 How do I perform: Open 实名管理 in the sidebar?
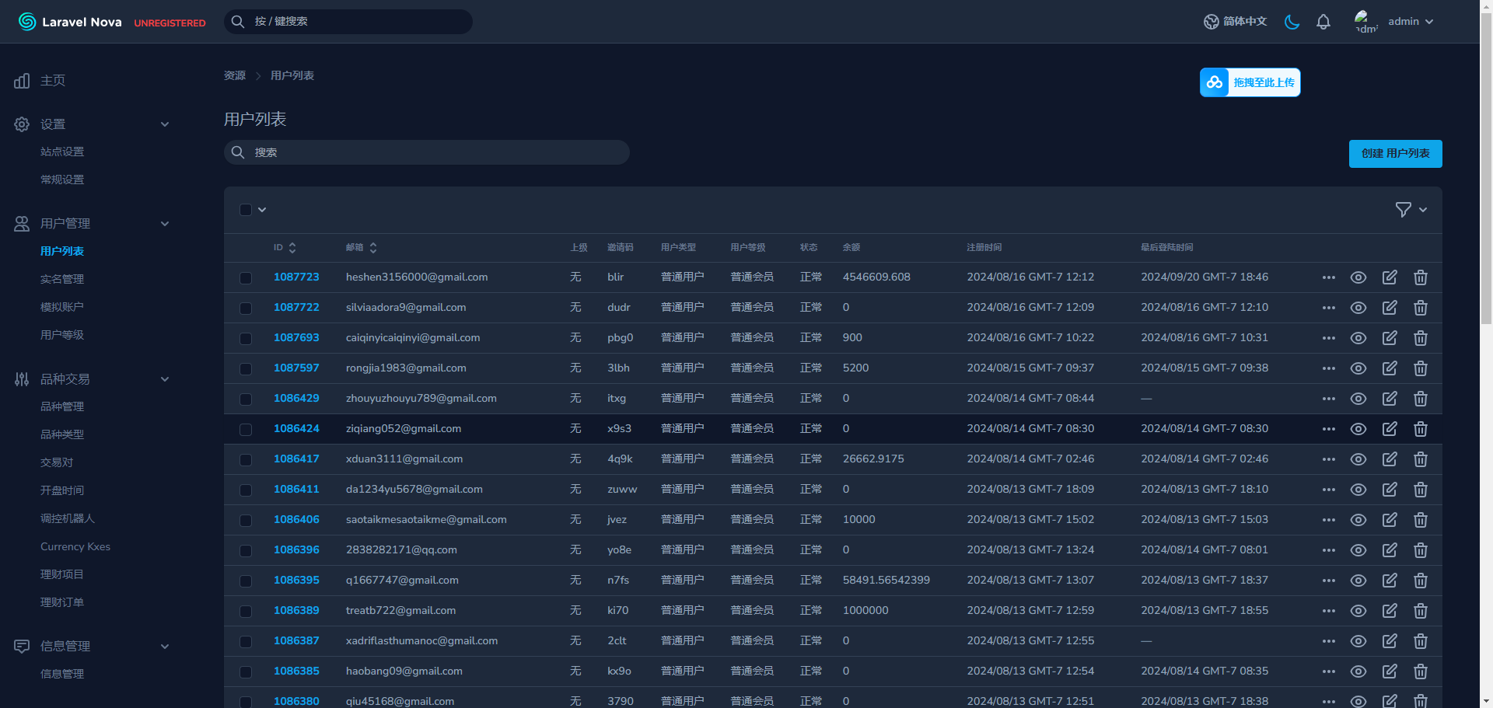pos(62,279)
